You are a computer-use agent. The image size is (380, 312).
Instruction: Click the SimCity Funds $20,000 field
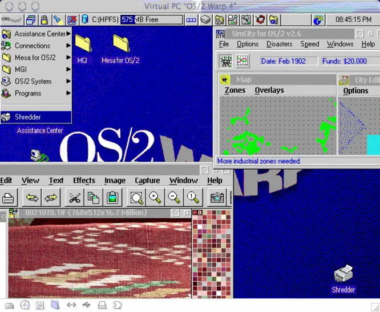(x=351, y=61)
